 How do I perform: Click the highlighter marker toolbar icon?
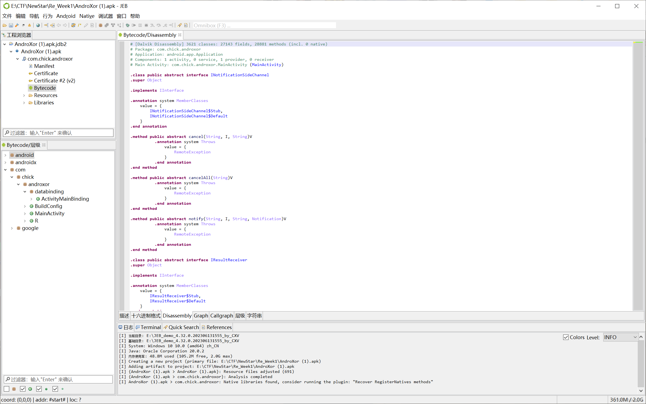tap(180, 25)
